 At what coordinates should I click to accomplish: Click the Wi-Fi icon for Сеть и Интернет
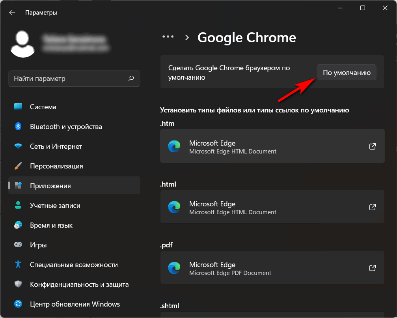tap(18, 146)
